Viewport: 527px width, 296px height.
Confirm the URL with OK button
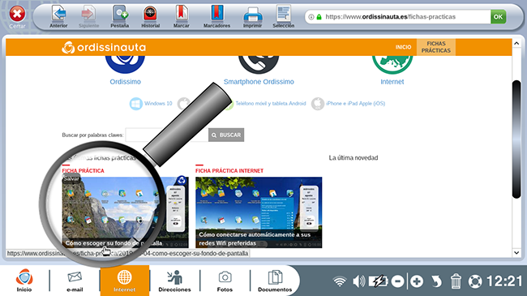[x=498, y=17]
